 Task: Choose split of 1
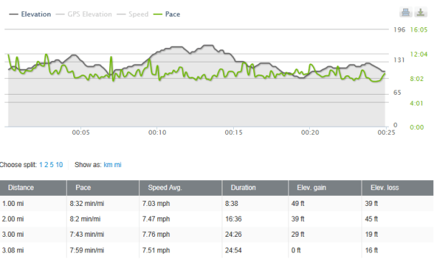click(41, 165)
